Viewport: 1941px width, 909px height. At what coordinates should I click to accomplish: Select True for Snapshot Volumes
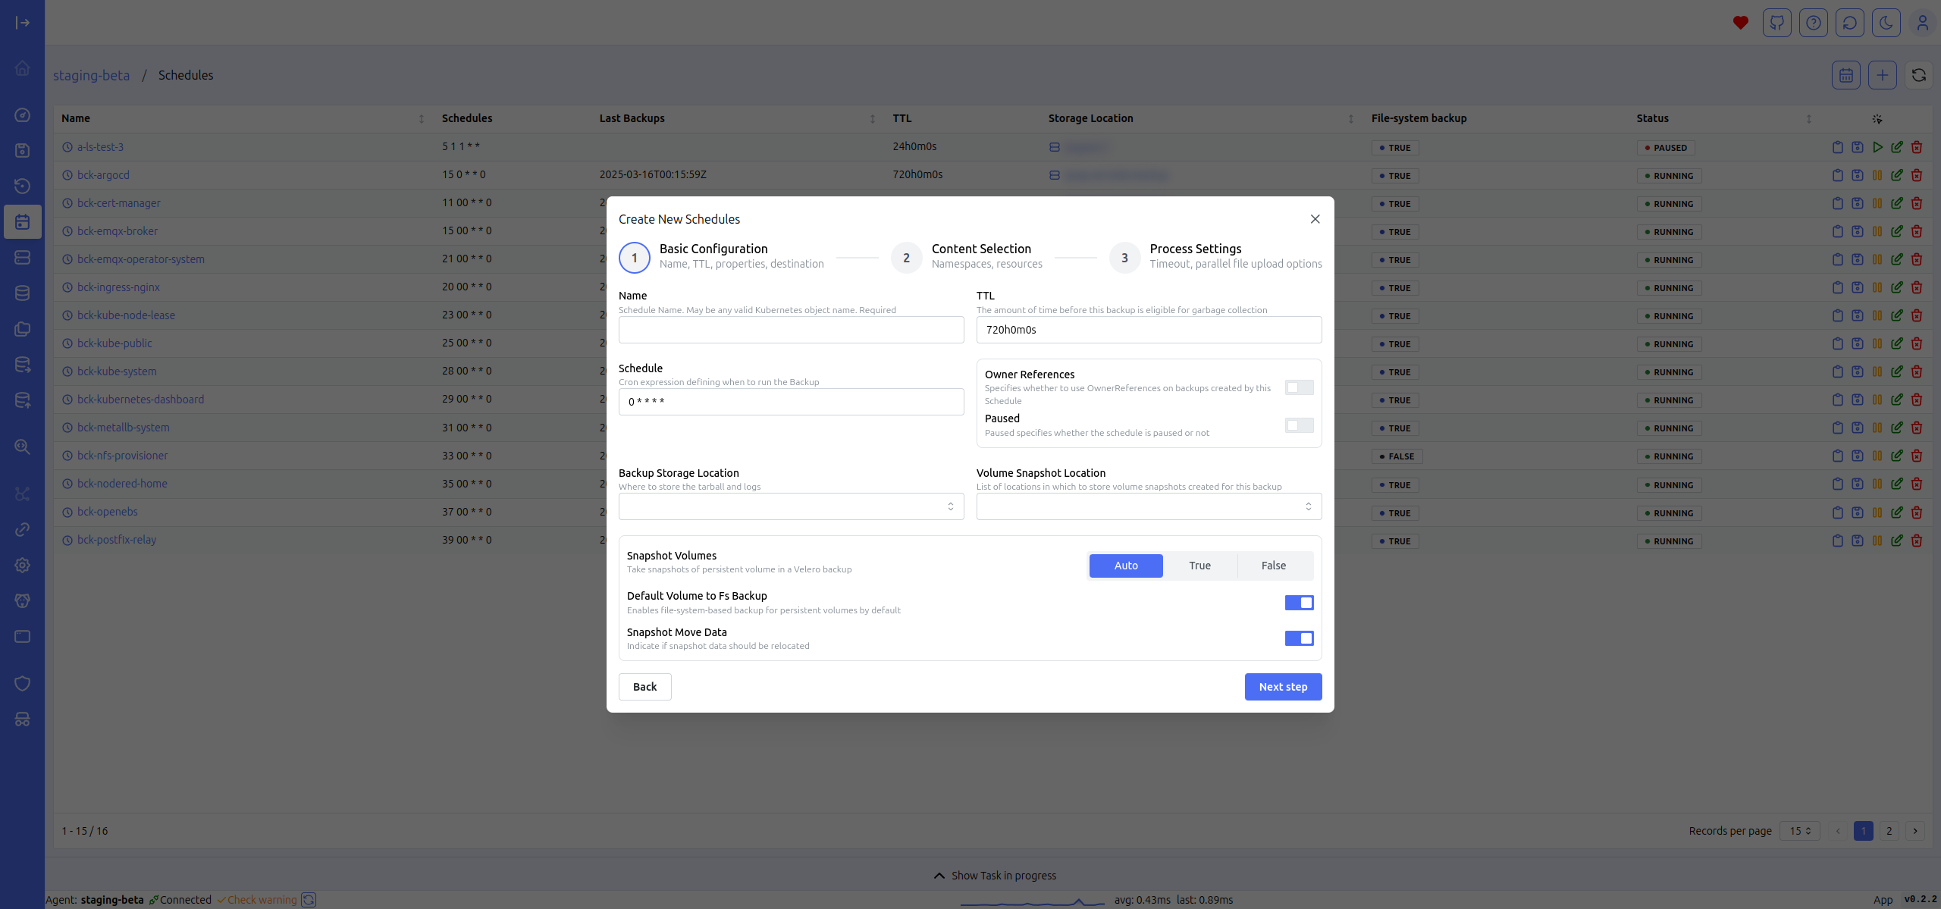(1200, 566)
